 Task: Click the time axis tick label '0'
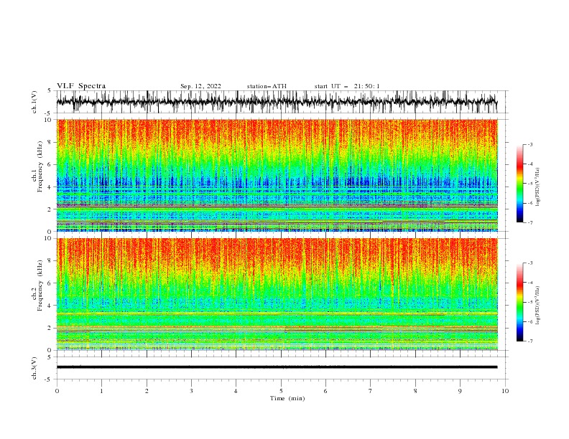57,391
